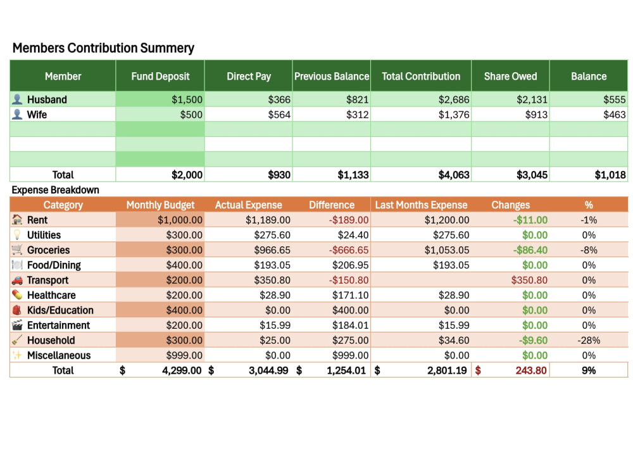Select the Actual Expense column header

[248, 205]
